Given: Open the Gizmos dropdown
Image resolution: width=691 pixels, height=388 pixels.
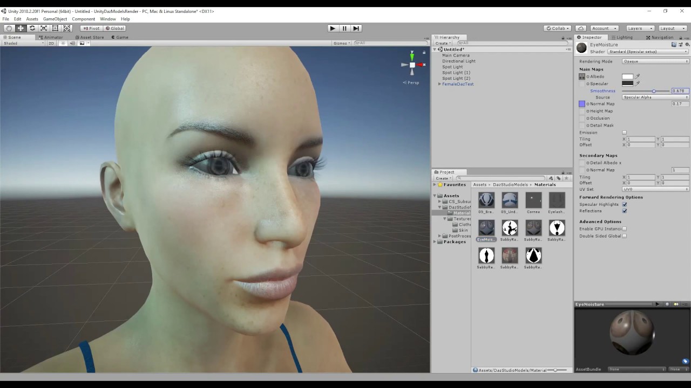Looking at the screenshot, I should [342, 43].
